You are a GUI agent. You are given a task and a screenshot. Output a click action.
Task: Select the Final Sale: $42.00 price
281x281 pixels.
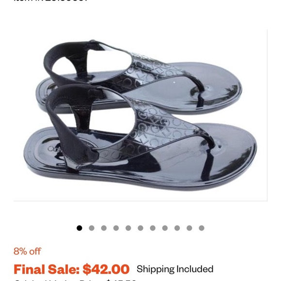point(72,269)
